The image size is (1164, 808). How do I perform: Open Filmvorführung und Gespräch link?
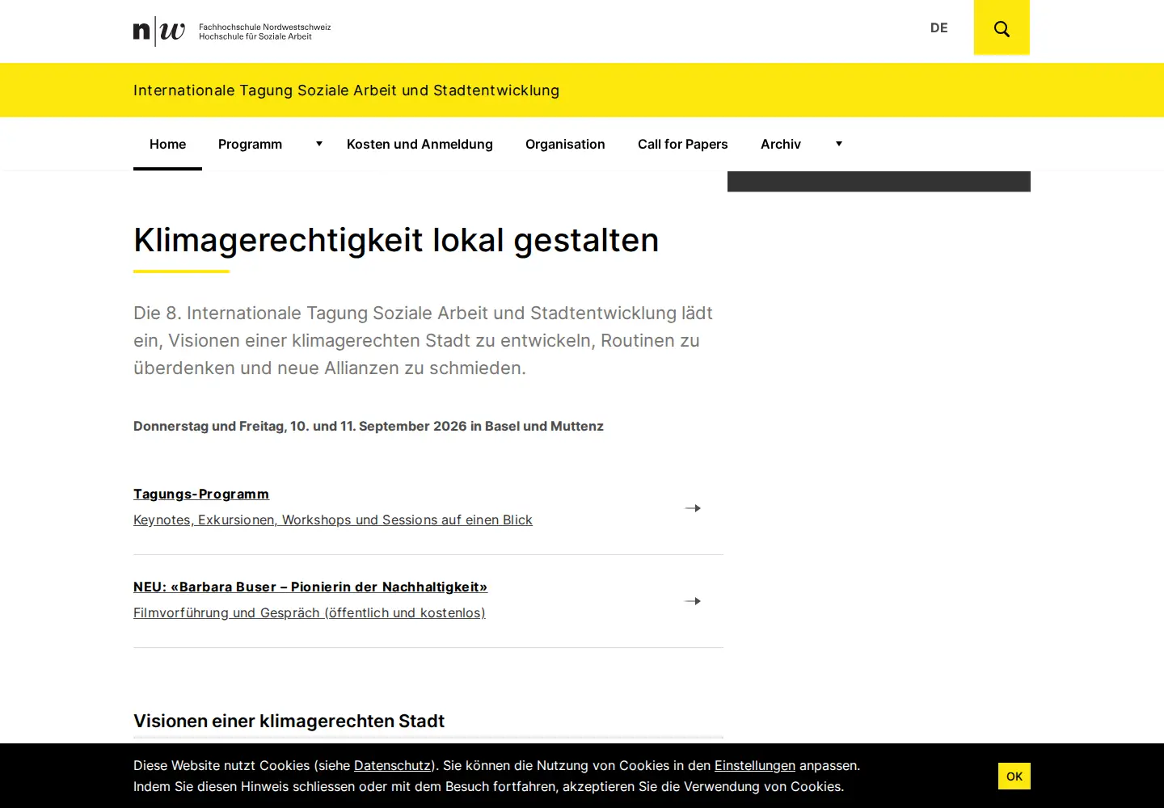tap(310, 612)
